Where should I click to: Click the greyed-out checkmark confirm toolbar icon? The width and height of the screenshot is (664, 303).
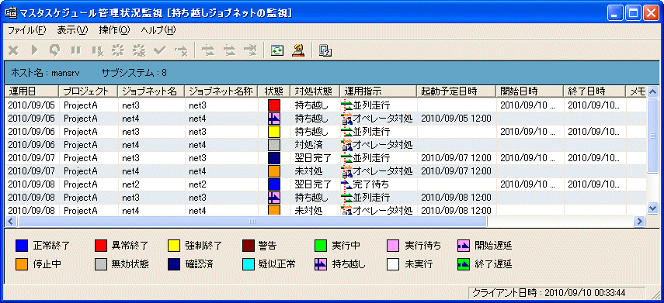pos(160,50)
